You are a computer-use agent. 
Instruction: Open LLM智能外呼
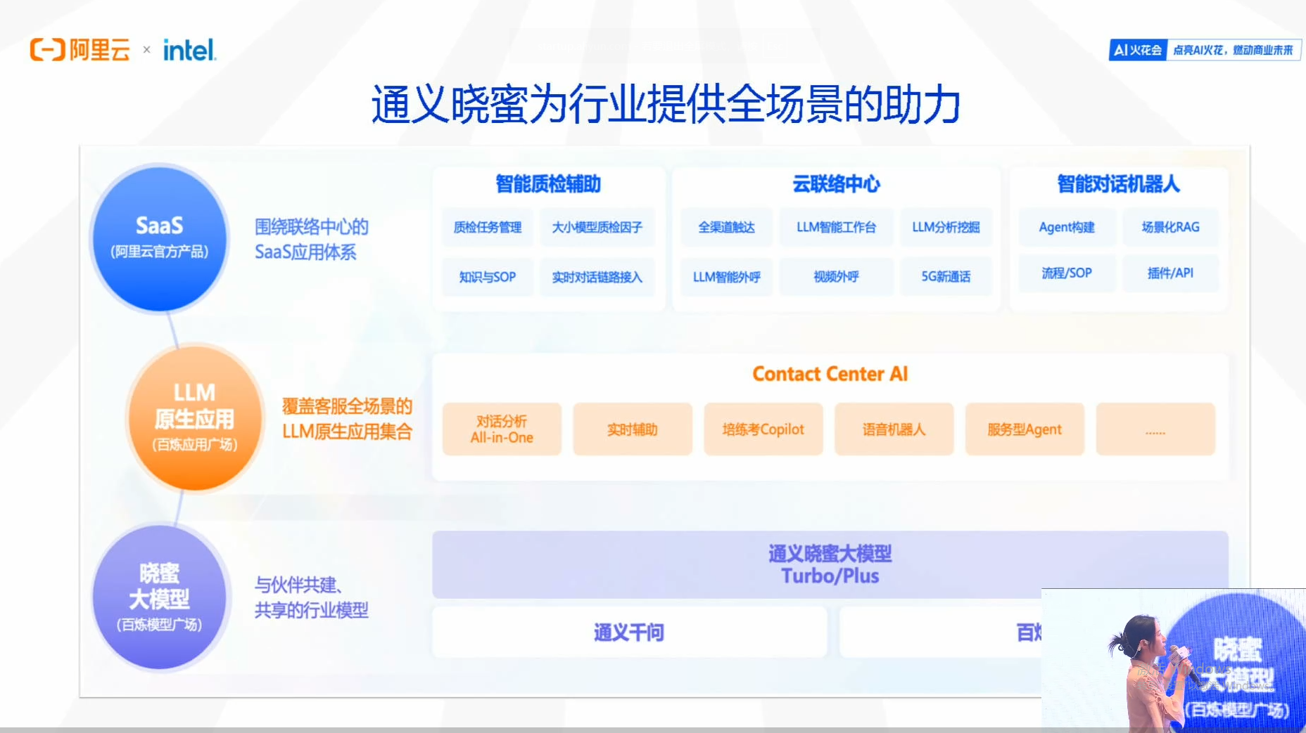725,277
